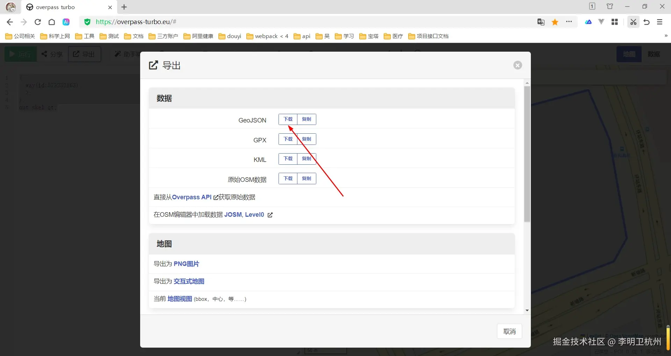Open the page translate icon
Viewport: 671px width, 356px height.
[541, 22]
